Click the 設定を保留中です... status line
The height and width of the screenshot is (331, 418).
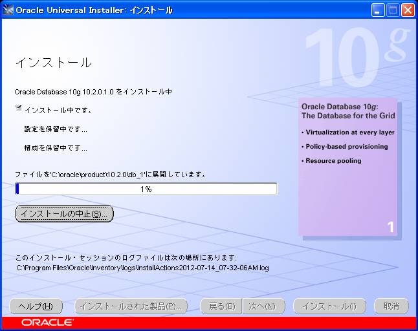(56, 129)
